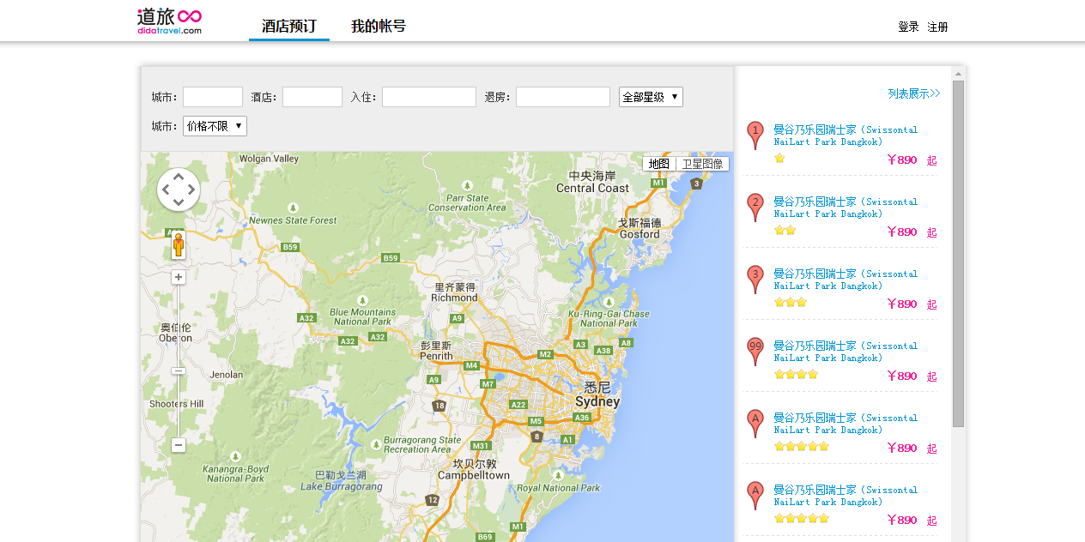Viewport: 1085px width, 542px height.
Task: Open the 全部星级 star rating dropdown
Action: pyautogui.click(x=651, y=97)
